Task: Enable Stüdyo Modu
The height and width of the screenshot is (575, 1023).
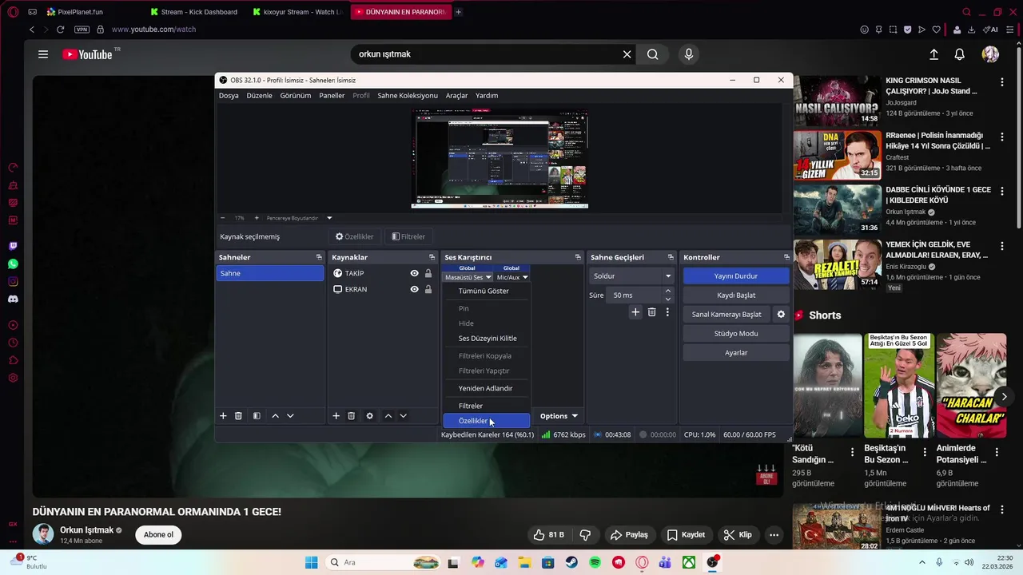Action: tap(736, 334)
